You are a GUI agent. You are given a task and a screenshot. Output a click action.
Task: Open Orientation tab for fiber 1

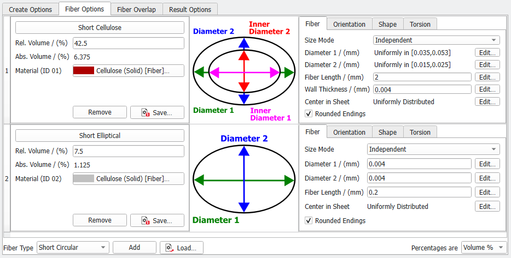coord(349,24)
